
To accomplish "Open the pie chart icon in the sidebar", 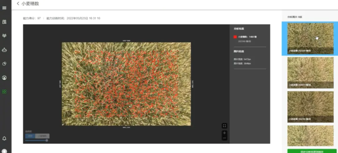I will 4,64.
